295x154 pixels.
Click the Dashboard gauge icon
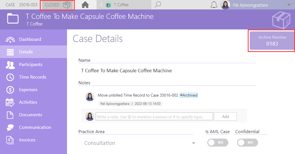[x=10, y=40]
